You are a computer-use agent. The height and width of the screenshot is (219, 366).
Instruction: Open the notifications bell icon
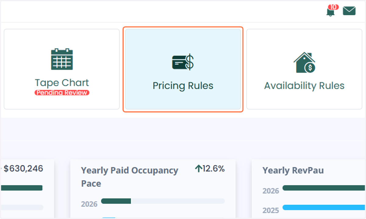point(330,12)
